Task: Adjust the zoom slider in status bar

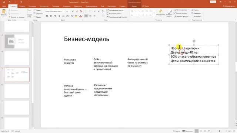Action: (x=219, y=131)
